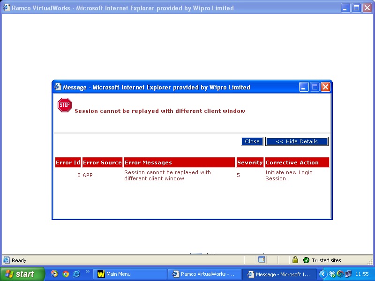Viewport: 375px width, 281px height.
Task: Launch Internet Explorer from Quick Launch
Action: (x=76, y=274)
